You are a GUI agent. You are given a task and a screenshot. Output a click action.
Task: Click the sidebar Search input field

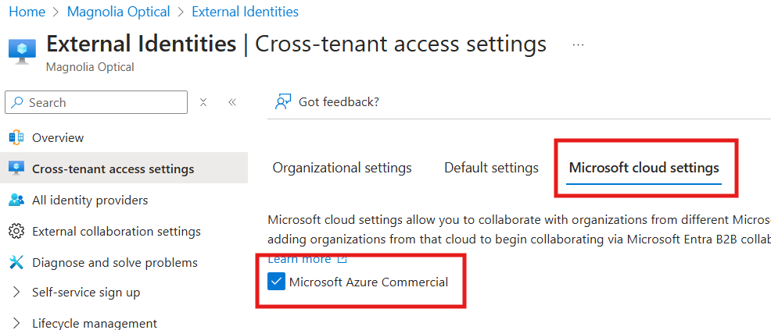(96, 102)
